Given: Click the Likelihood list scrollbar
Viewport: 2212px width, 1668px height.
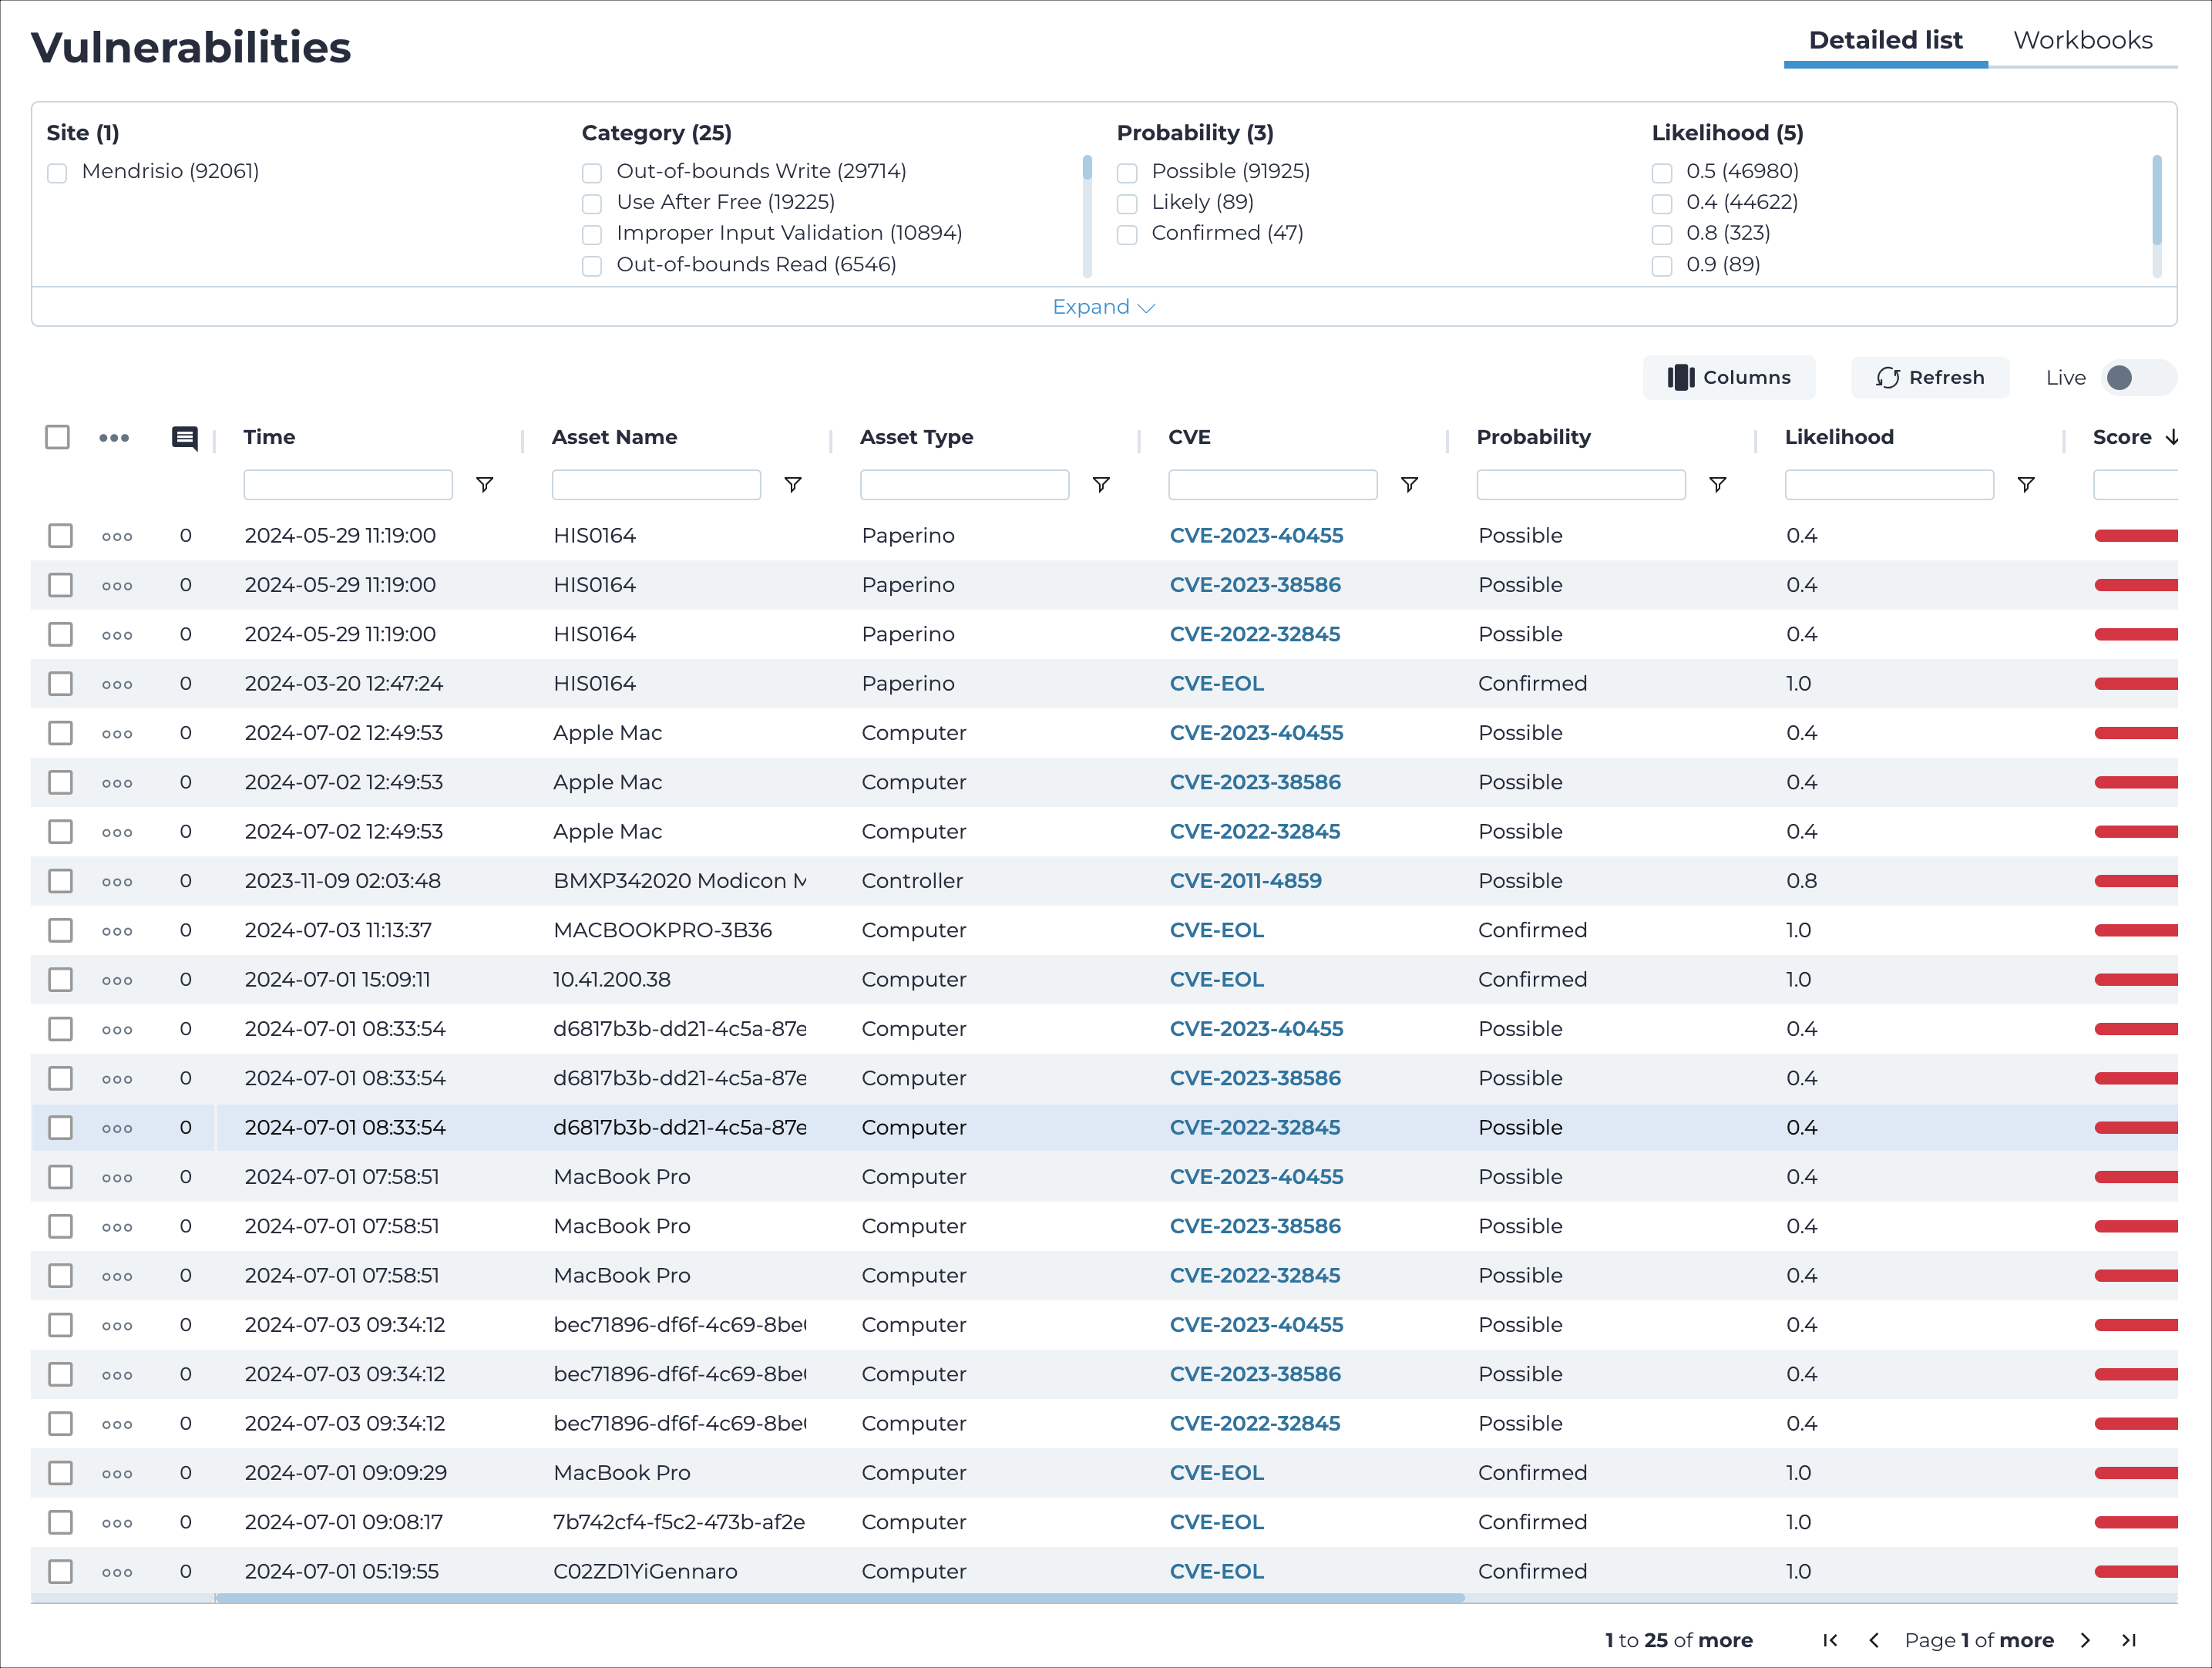Looking at the screenshot, I should point(2157,200).
